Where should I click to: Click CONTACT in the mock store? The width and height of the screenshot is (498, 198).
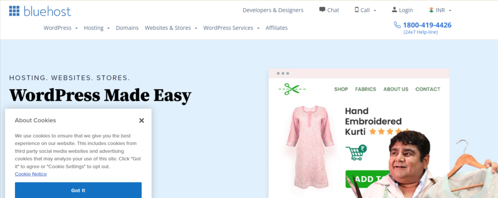pos(428,90)
